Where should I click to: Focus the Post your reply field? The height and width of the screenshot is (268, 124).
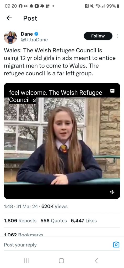point(57,245)
